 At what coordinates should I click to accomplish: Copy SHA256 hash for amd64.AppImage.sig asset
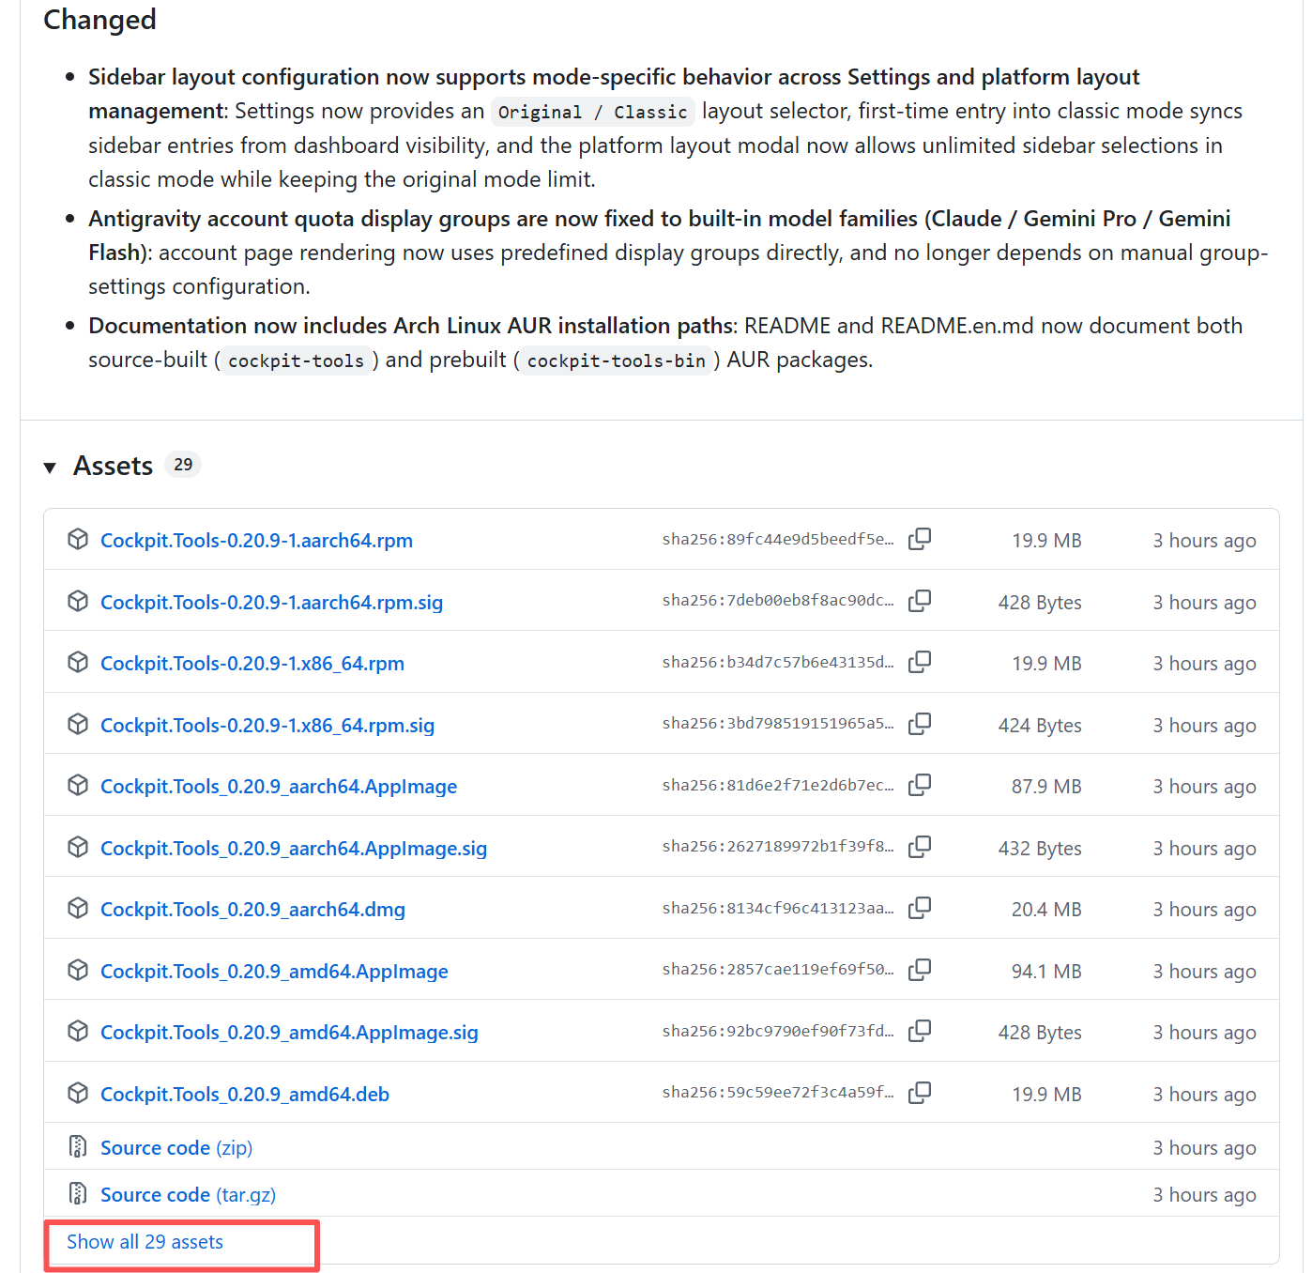pyautogui.click(x=920, y=1031)
